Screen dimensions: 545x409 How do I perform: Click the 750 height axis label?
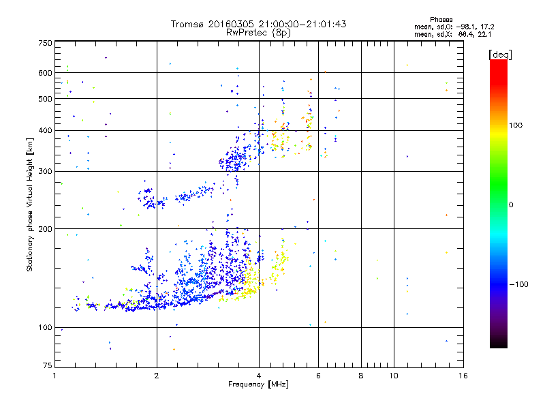pyautogui.click(x=45, y=44)
